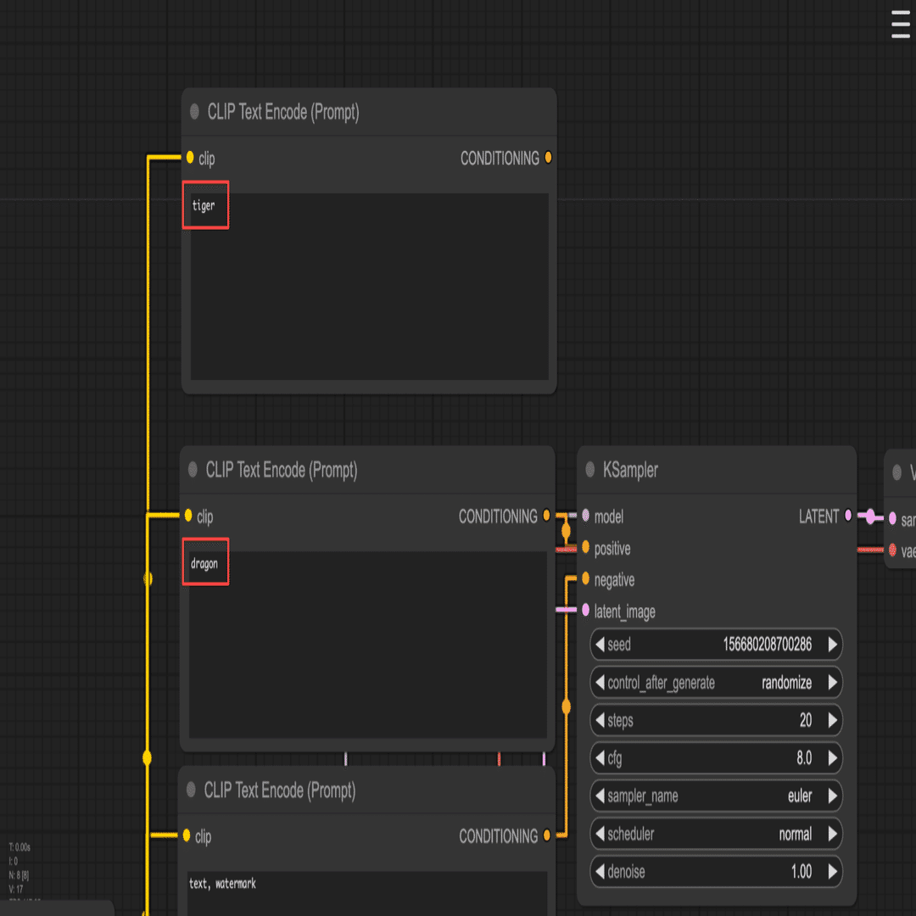916x916 pixels.
Task: Collapse the CLIP Text Encode node with text, watermark
Action: click(191, 790)
